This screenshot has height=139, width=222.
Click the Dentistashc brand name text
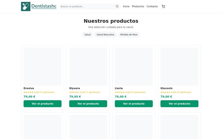(44, 6)
